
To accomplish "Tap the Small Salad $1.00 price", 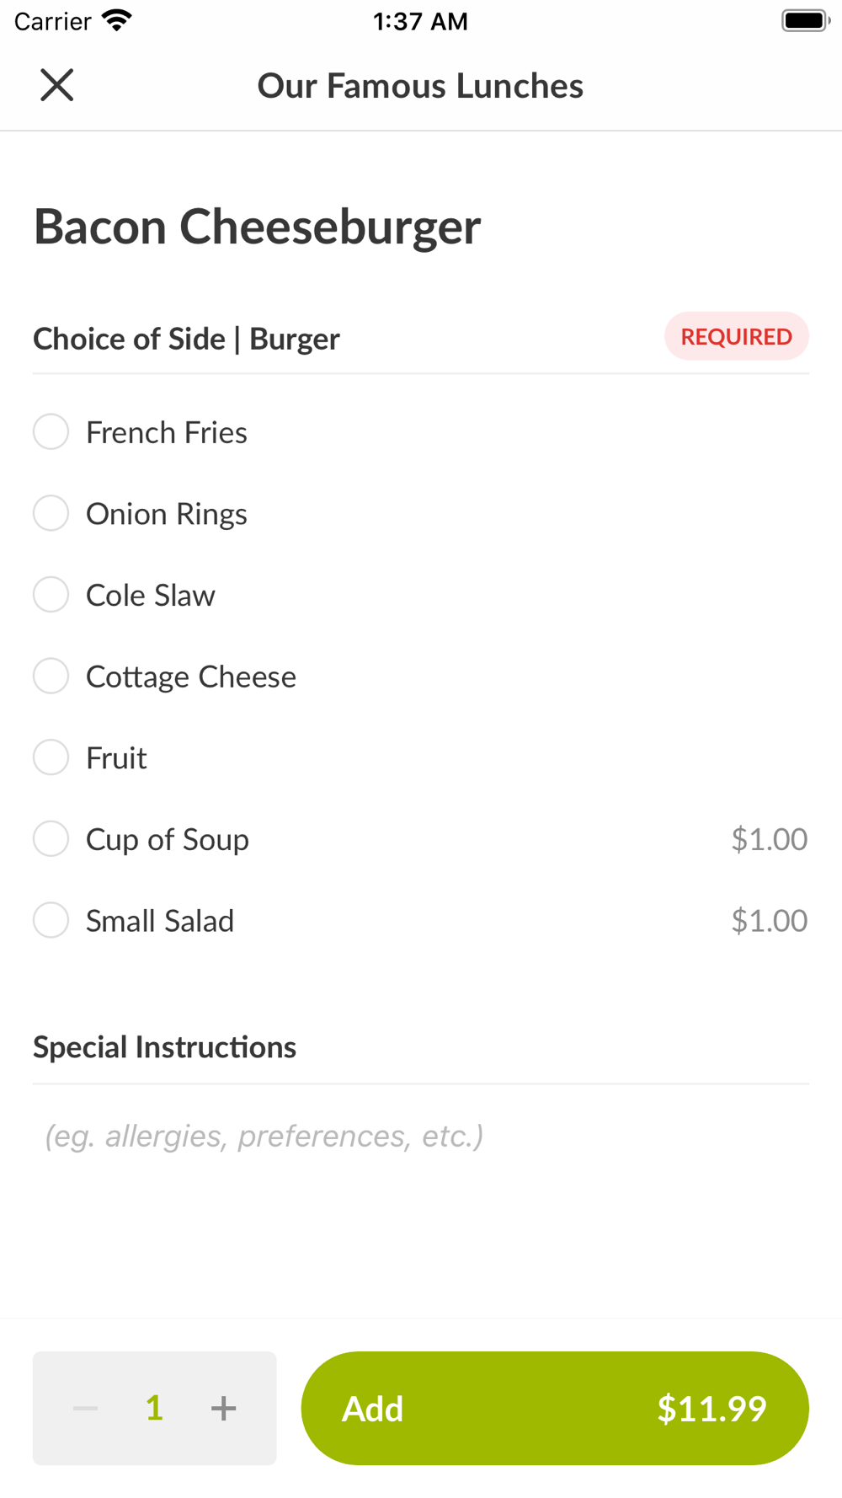I will pyautogui.click(x=769, y=920).
